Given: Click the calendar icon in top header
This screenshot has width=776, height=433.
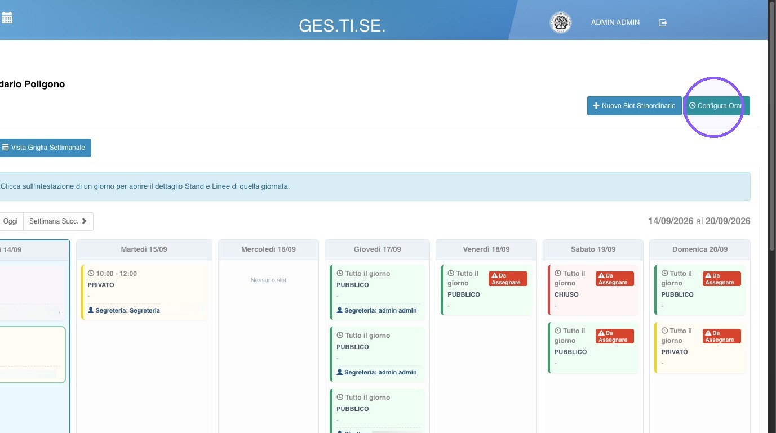Looking at the screenshot, I should point(7,18).
